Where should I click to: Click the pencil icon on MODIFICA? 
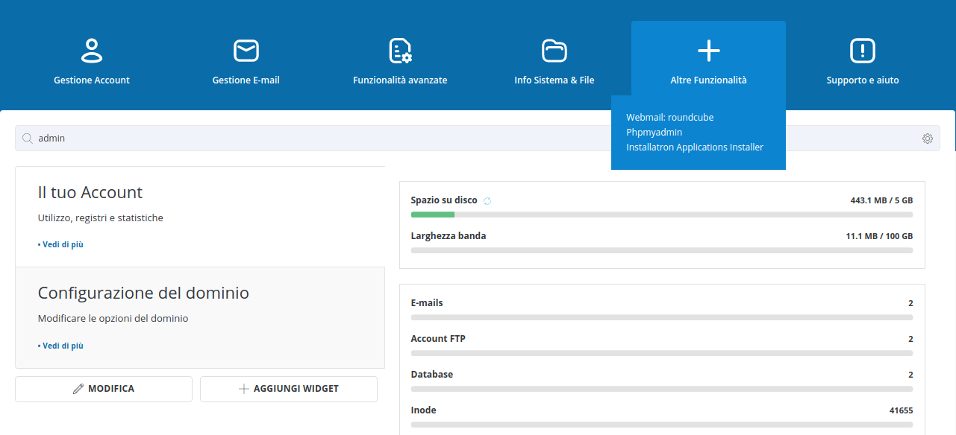pos(78,389)
